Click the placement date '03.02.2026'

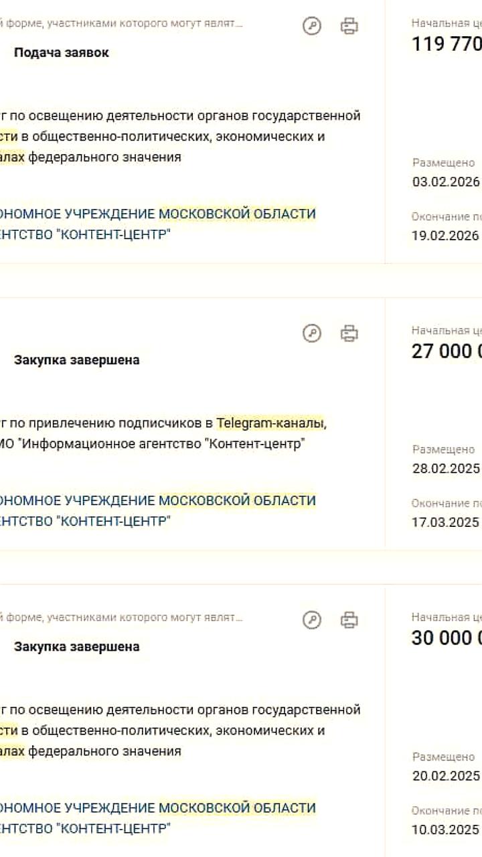point(445,181)
